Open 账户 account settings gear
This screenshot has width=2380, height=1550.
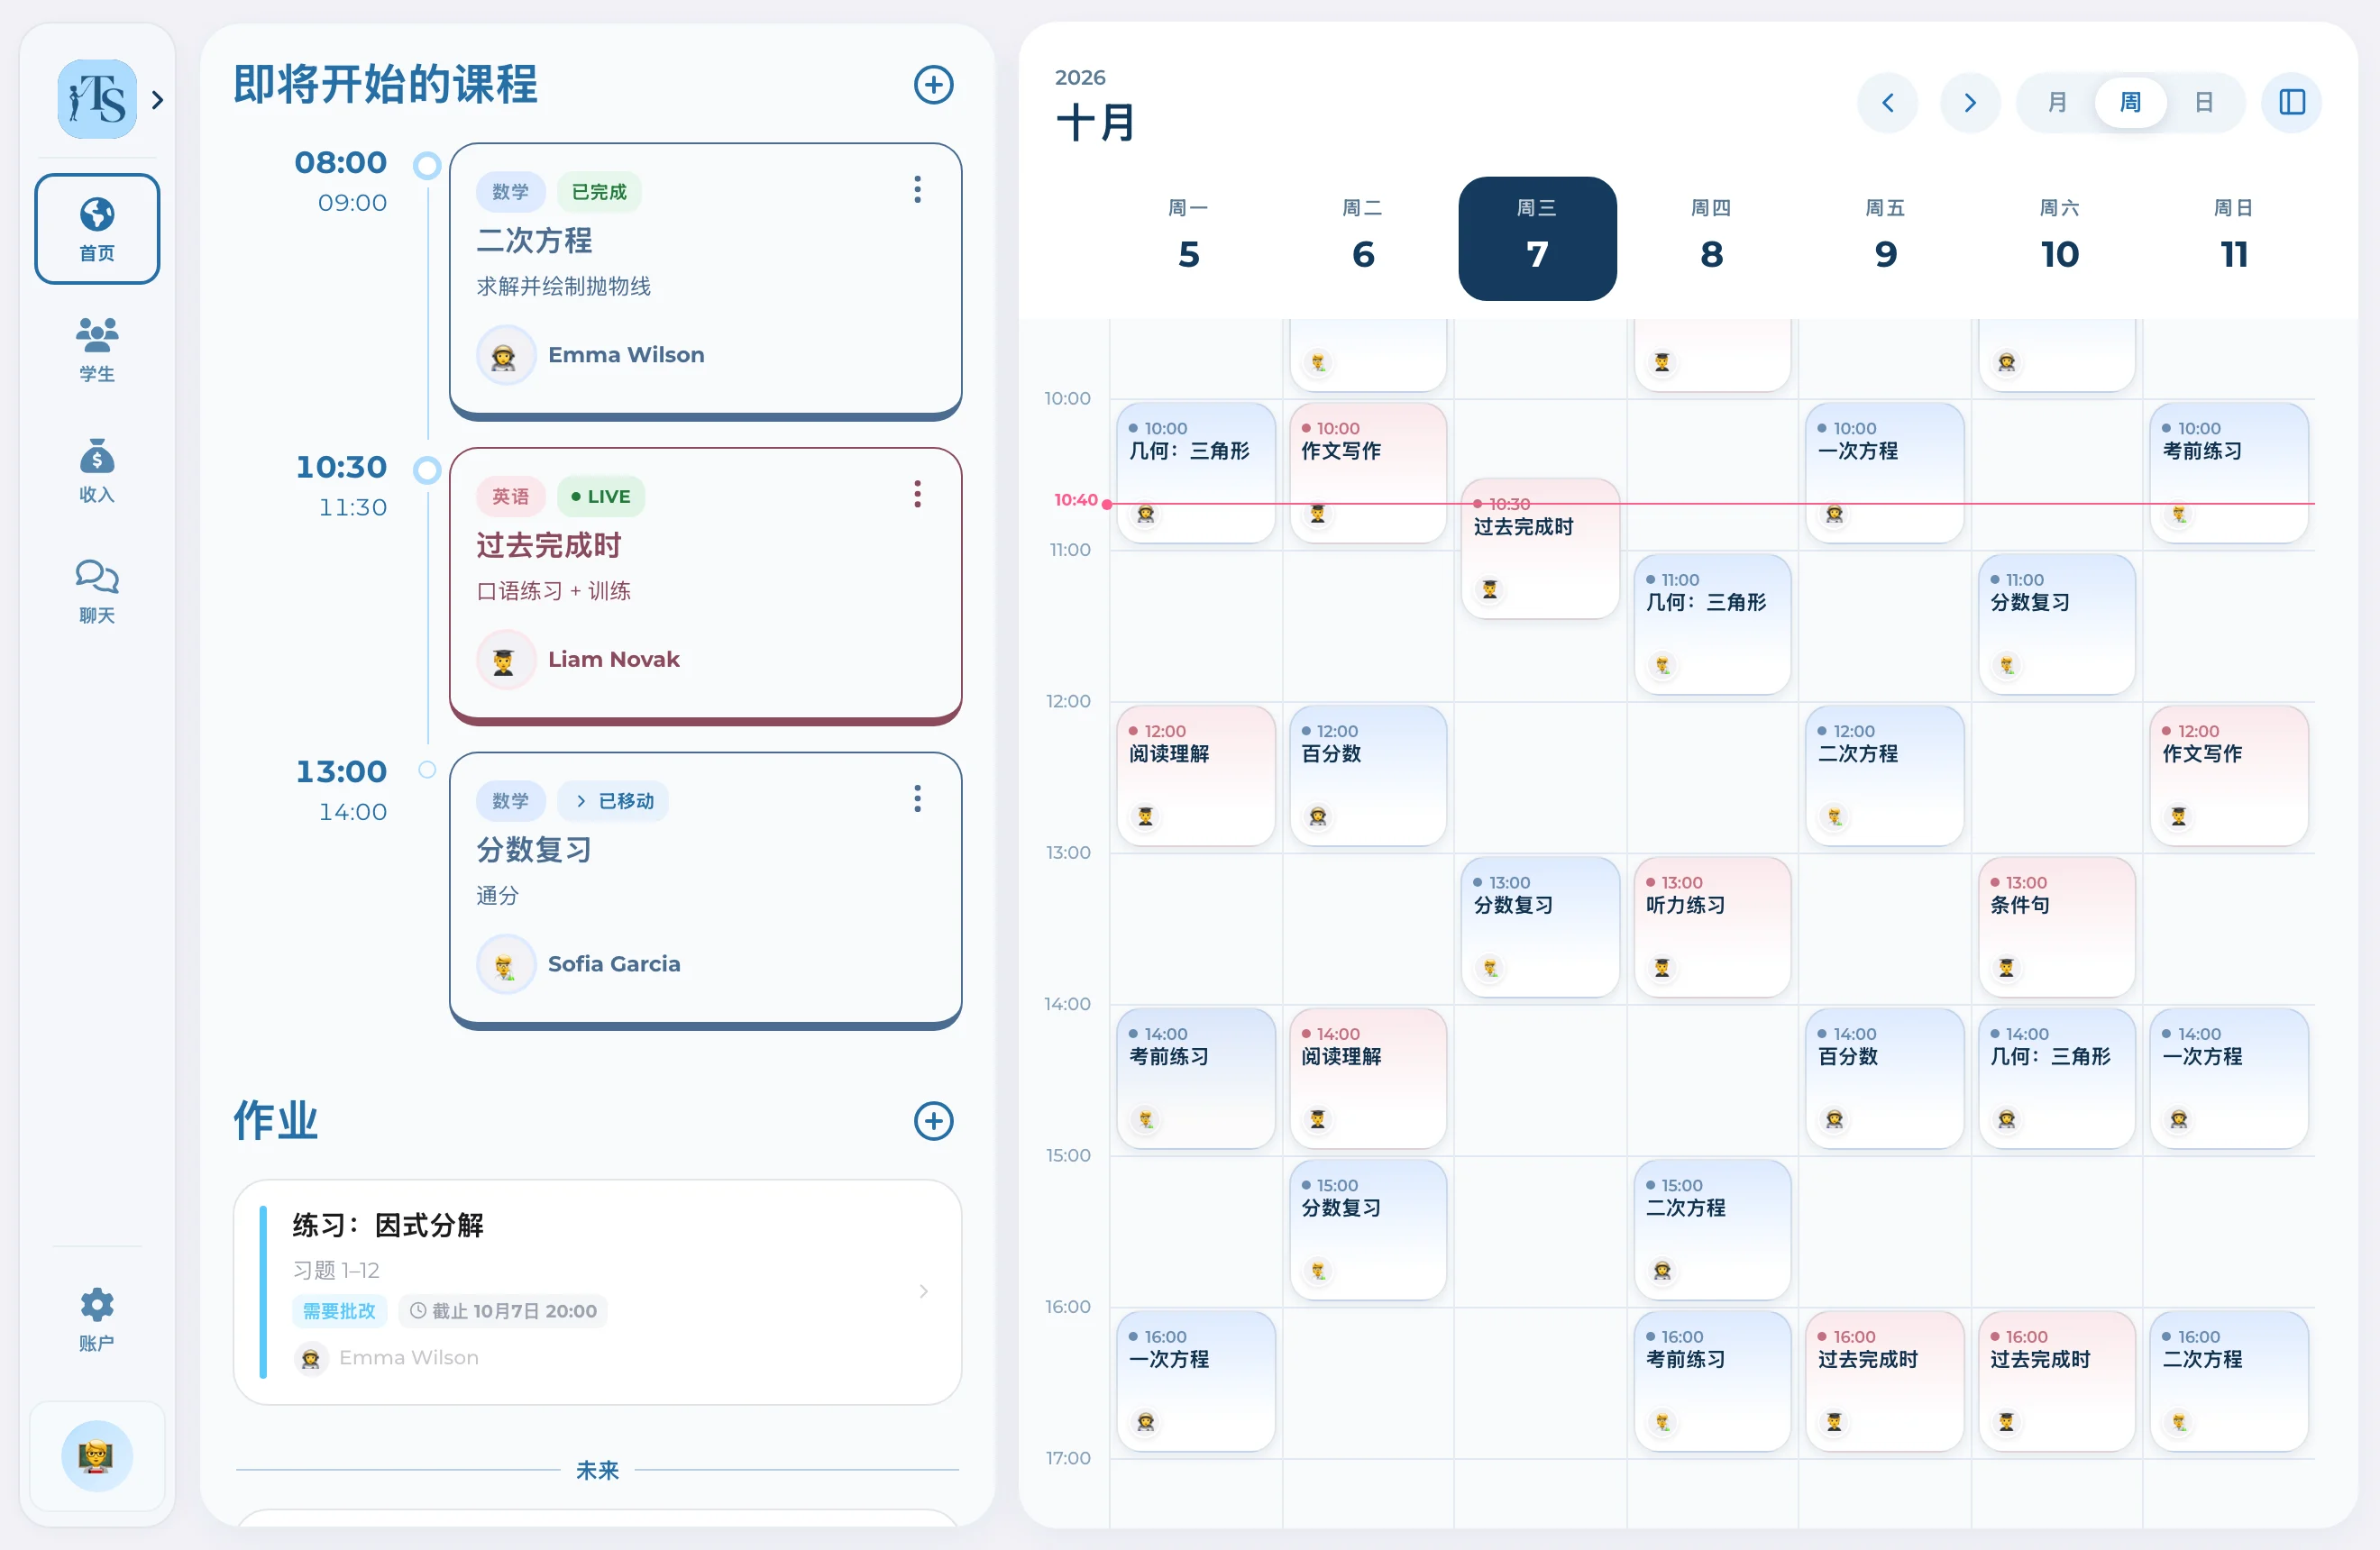[x=97, y=1319]
